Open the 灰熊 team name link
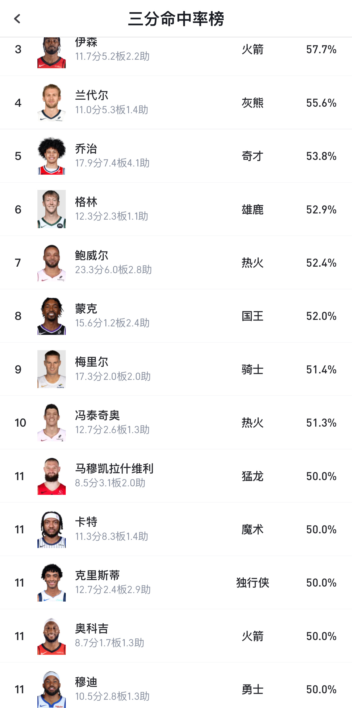Screen dimensions: 352x708 coord(253,103)
